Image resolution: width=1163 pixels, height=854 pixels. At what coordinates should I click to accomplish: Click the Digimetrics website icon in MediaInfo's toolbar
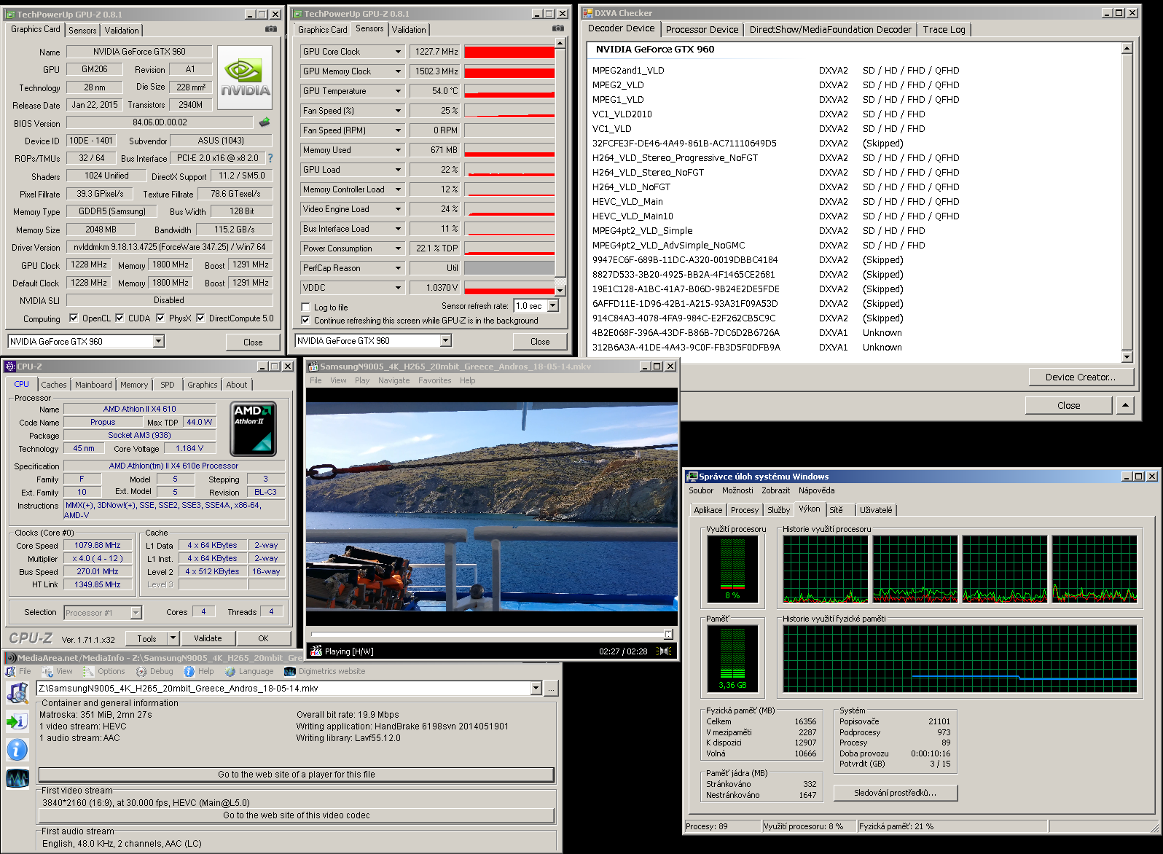pyautogui.click(x=290, y=672)
